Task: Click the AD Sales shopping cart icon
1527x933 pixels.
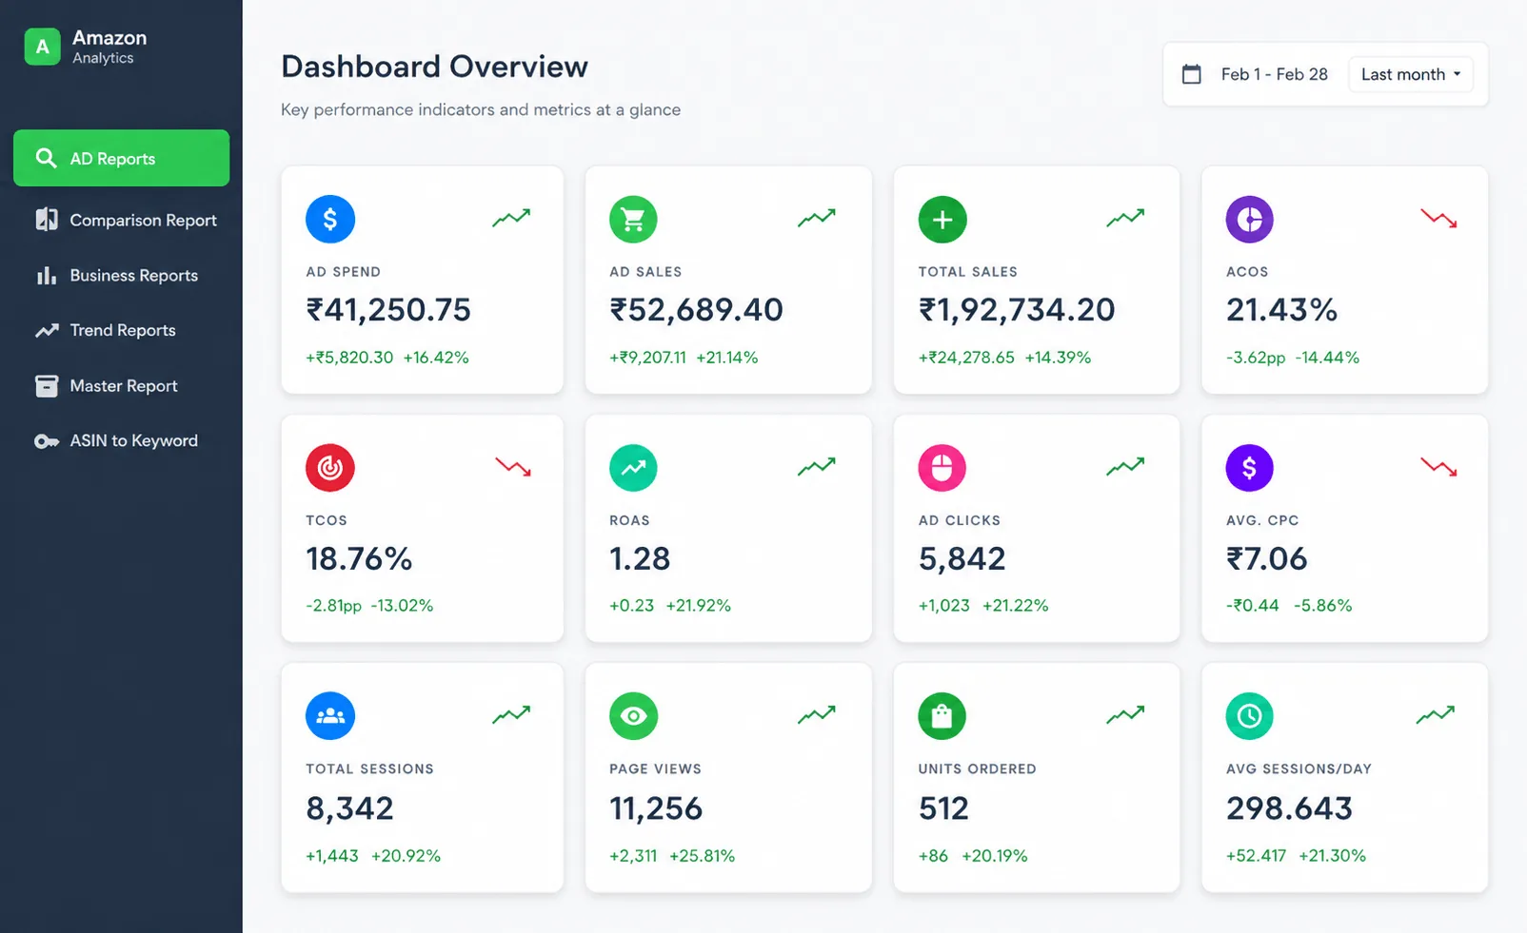Action: coord(633,220)
